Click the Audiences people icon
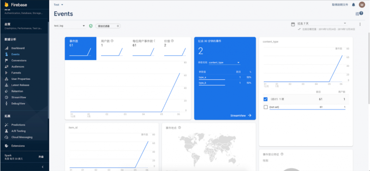This screenshot has width=370, height=171. pyautogui.click(x=7, y=67)
